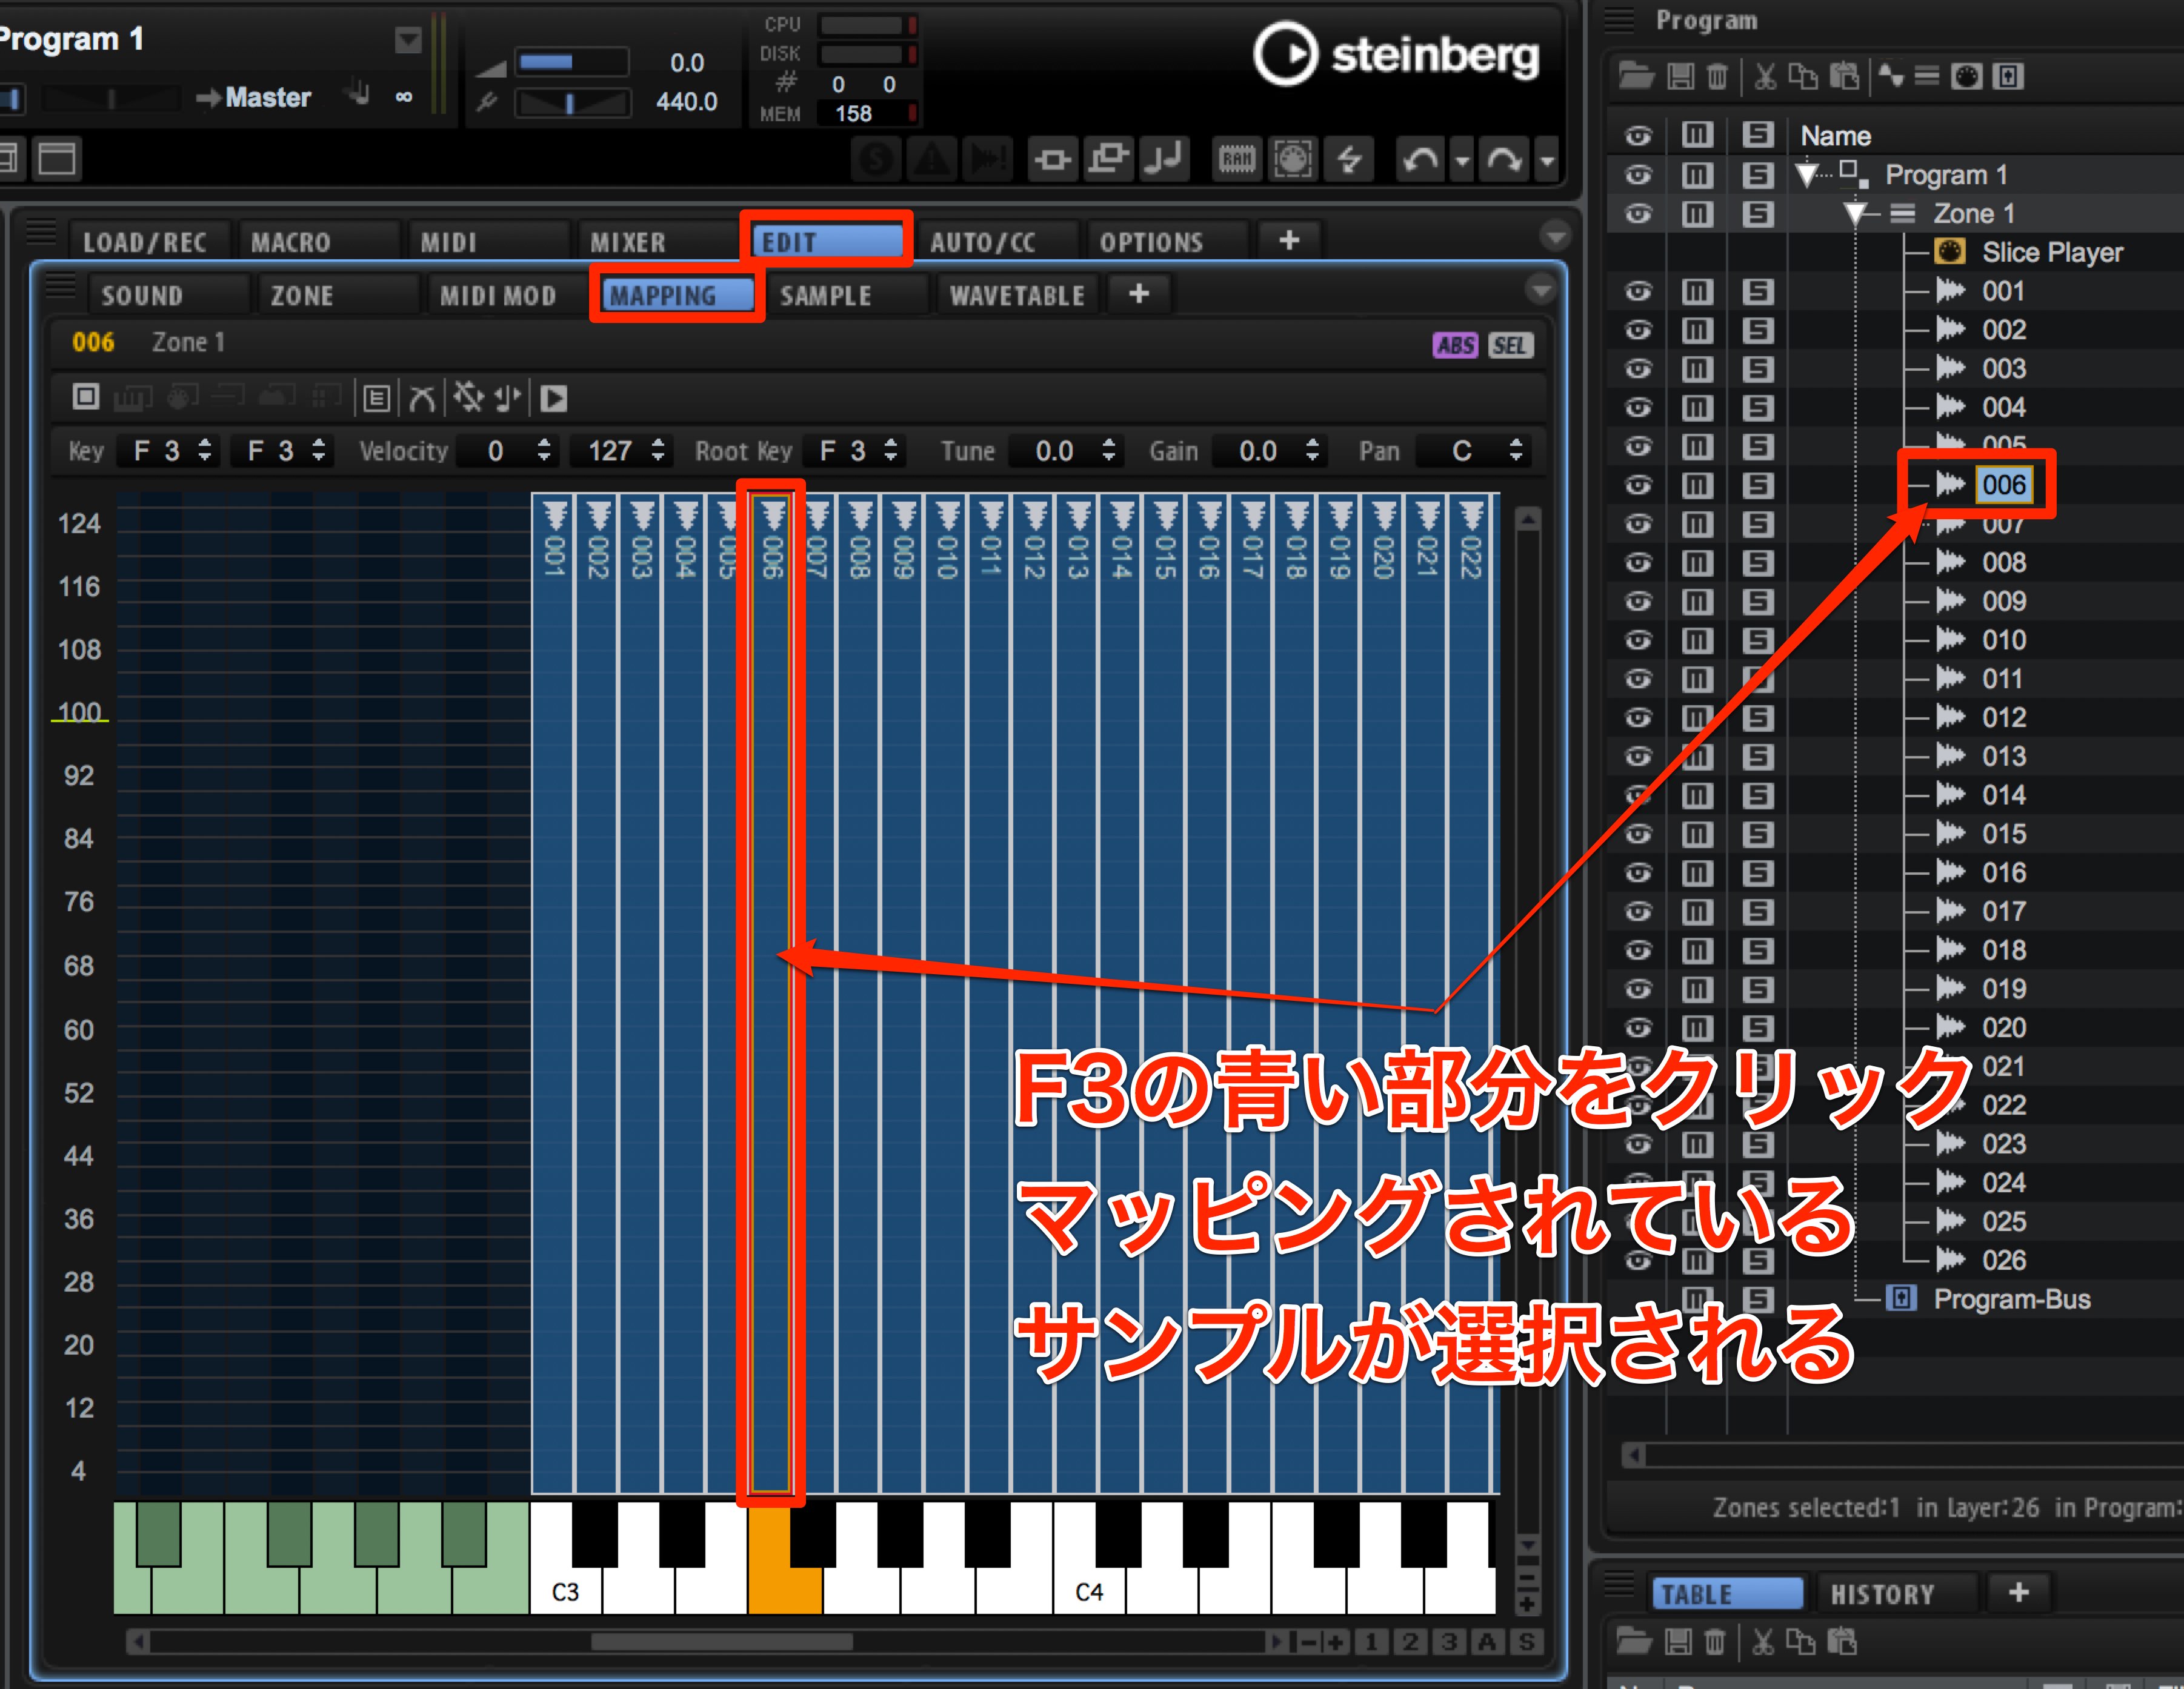
Task: Collapse the Program 1 tree node
Action: click(x=1806, y=176)
